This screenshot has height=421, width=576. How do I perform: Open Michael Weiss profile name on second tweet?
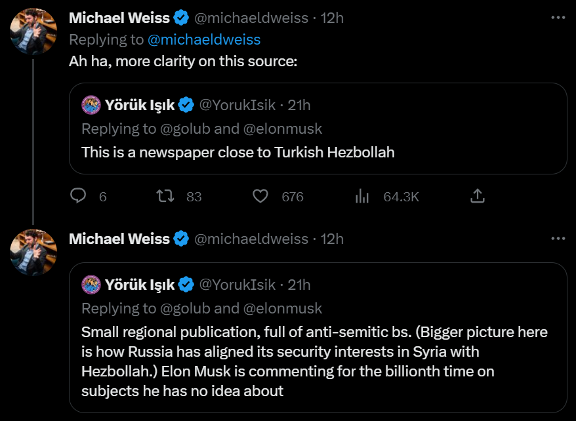point(119,239)
